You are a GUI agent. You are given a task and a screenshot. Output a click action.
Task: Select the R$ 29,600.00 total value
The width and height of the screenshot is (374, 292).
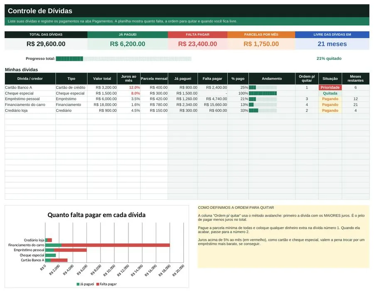point(46,44)
